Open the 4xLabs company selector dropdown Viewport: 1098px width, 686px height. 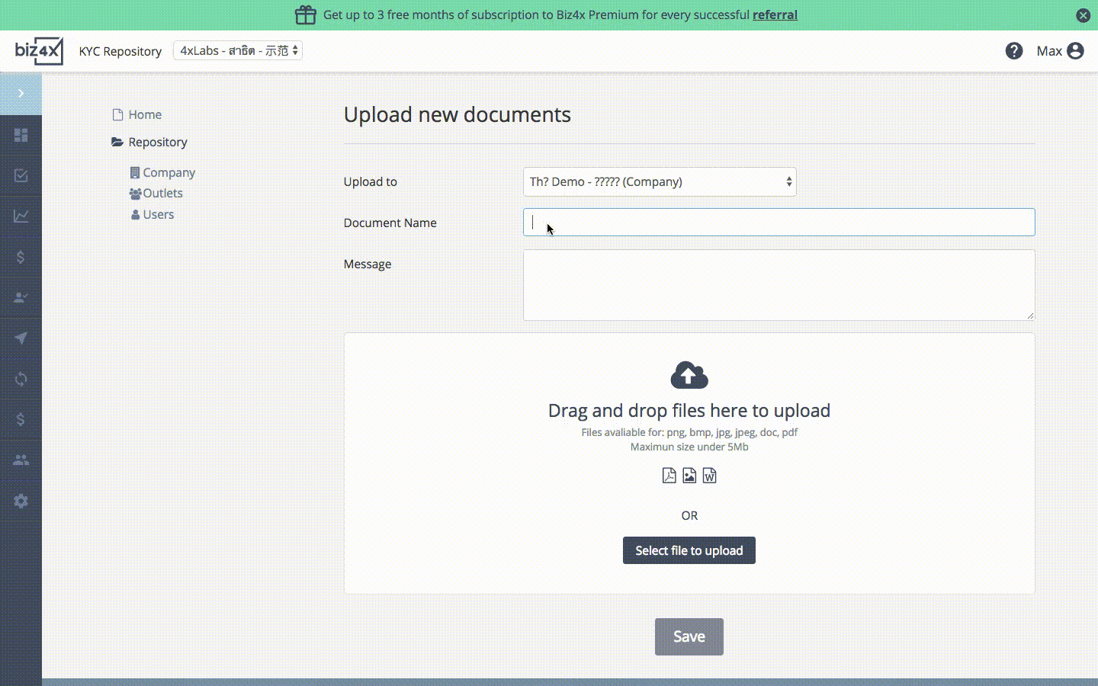238,50
